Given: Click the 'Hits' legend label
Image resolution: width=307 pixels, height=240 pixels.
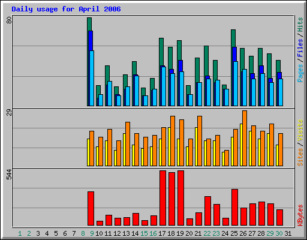Looking at the screenshot, I should point(300,25).
